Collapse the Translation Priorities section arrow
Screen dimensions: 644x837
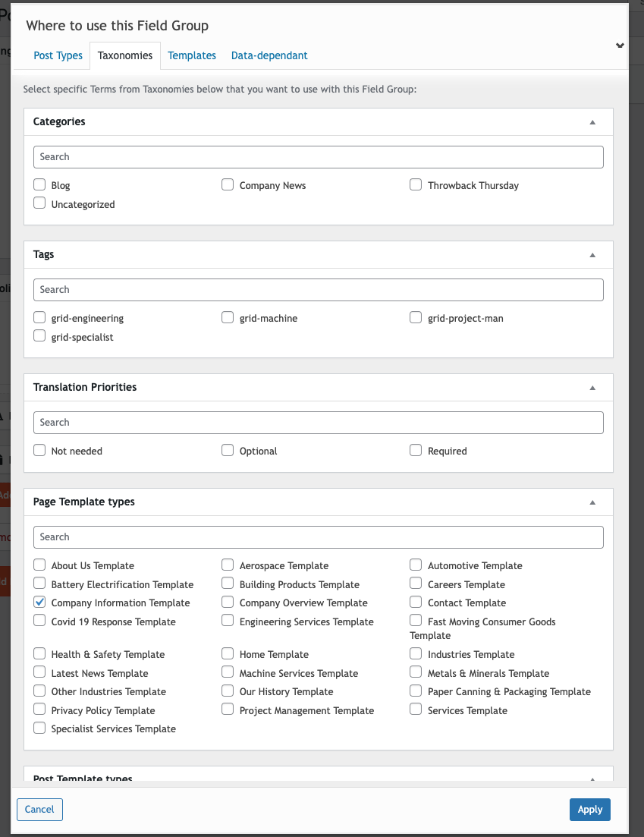[592, 388]
